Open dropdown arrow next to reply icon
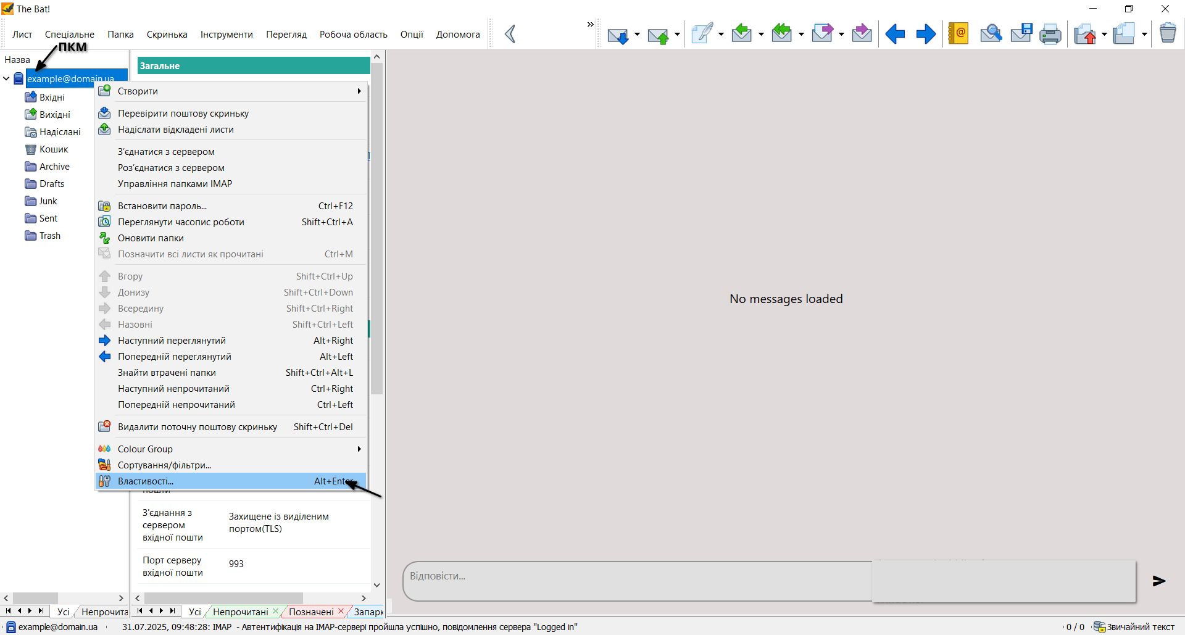1185x635 pixels. coord(761,35)
